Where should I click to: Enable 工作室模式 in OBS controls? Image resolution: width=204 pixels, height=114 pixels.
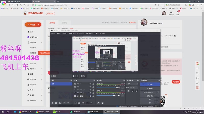(x=150, y=96)
